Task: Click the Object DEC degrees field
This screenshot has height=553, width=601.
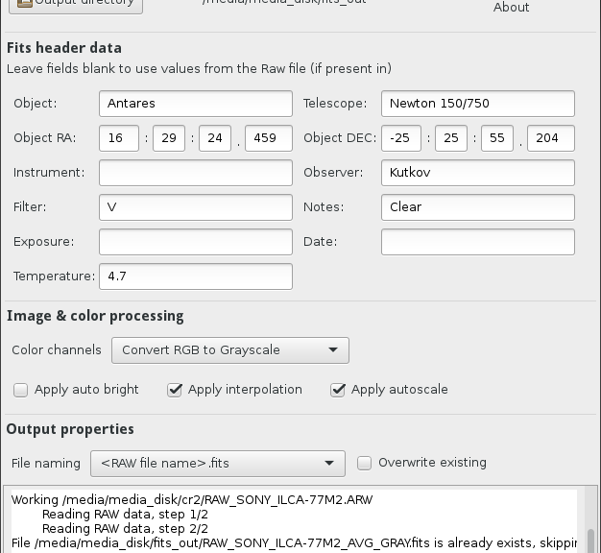Action: [x=400, y=138]
